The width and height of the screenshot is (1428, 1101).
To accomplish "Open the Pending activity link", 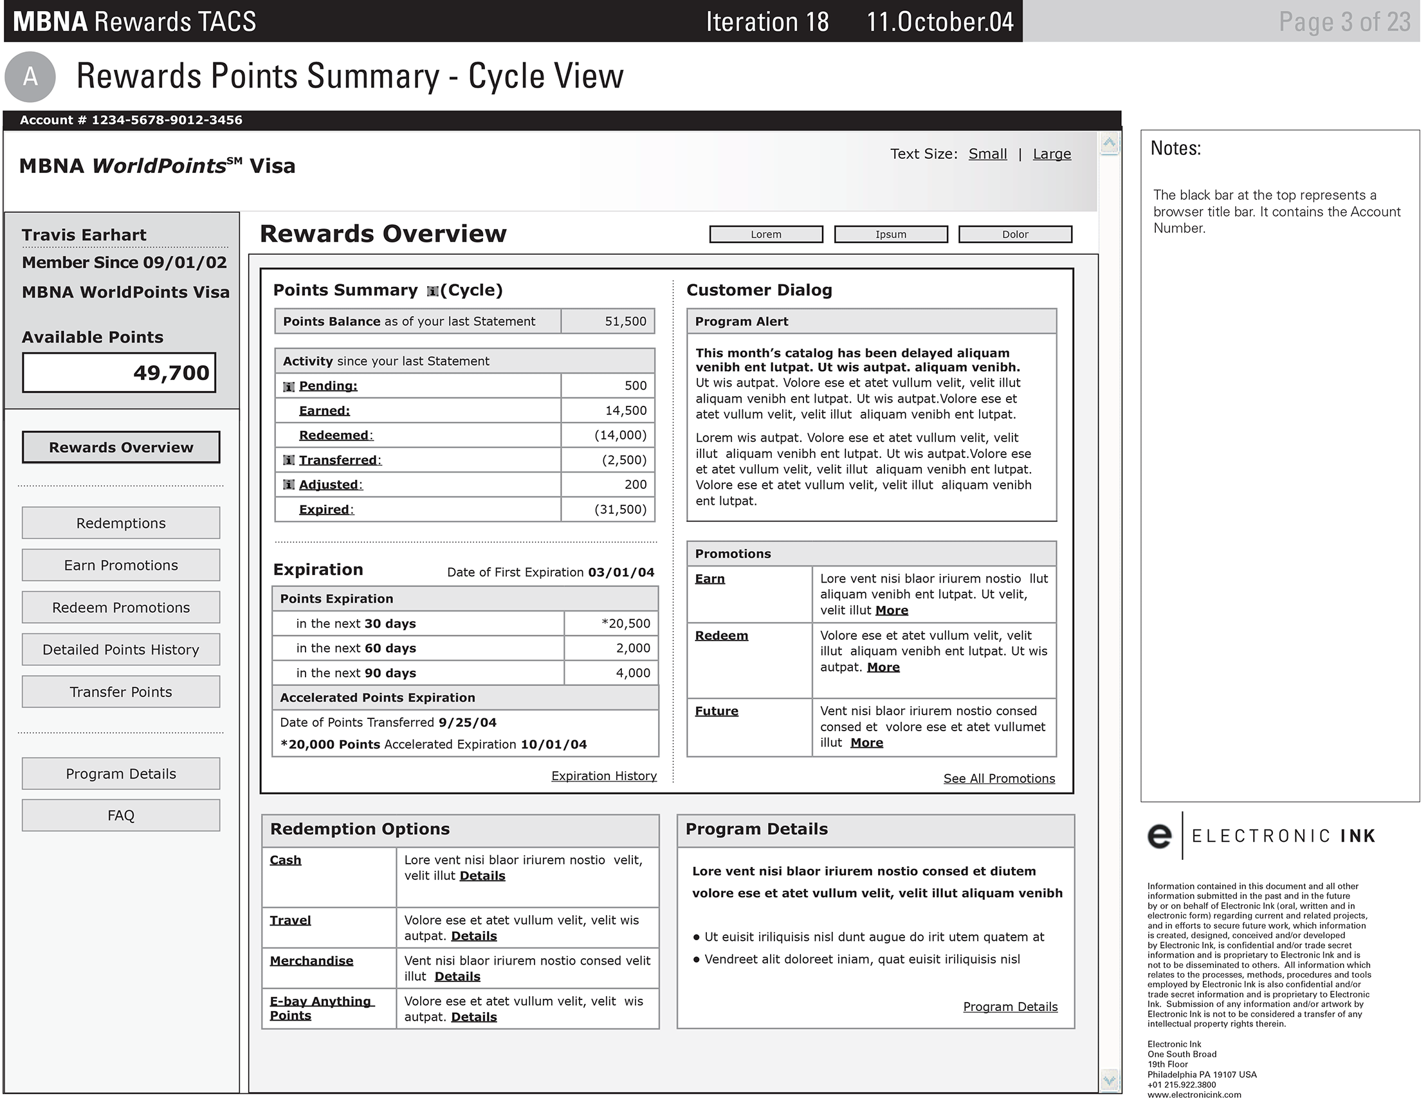I will 328,386.
